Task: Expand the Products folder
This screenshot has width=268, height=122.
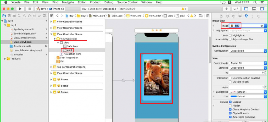Action: point(5,59)
